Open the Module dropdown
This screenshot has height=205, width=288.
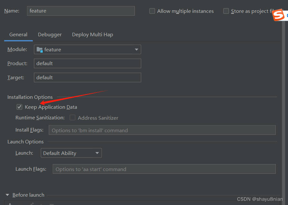[x=137, y=49]
